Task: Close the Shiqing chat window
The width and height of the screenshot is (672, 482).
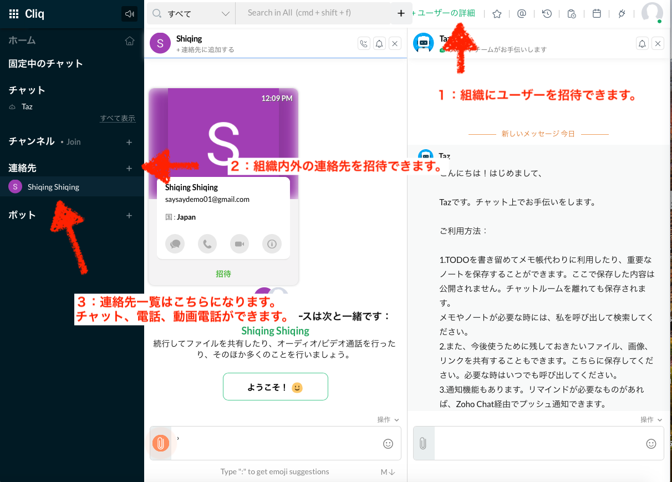Action: (395, 43)
